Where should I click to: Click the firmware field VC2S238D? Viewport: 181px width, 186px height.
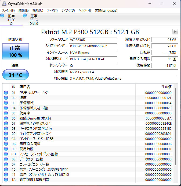pyautogui.click(x=93, y=40)
